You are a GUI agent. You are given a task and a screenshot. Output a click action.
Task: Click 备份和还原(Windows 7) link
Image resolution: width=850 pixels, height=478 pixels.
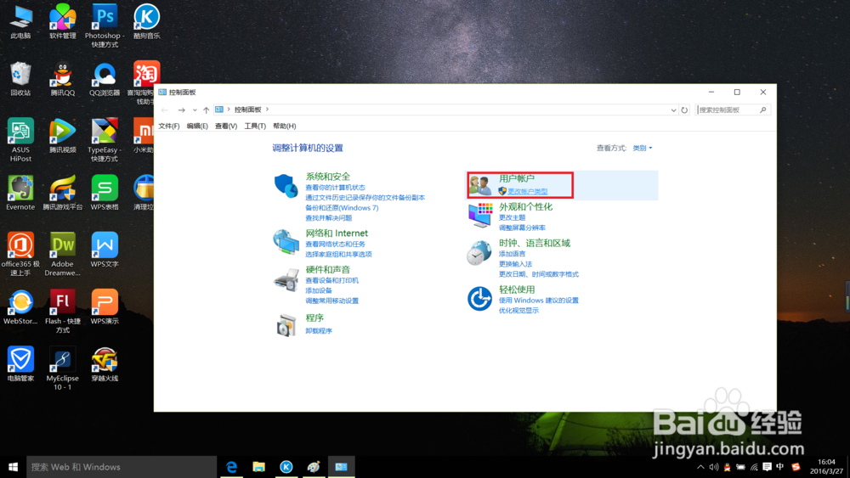342,208
